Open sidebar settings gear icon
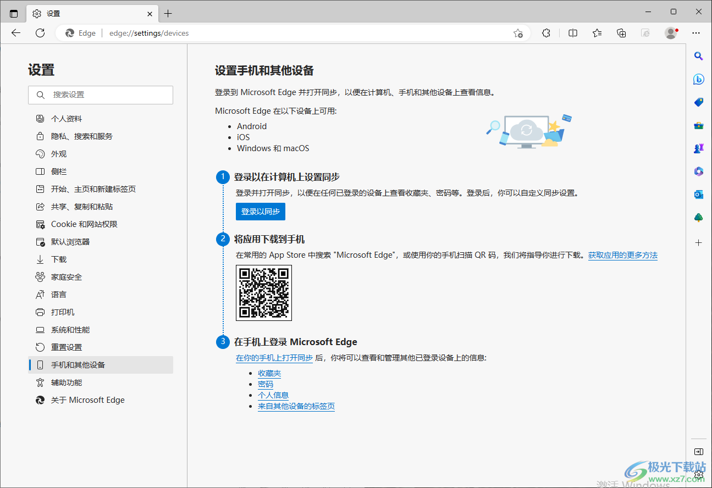This screenshot has height=488, width=712. pyautogui.click(x=699, y=474)
